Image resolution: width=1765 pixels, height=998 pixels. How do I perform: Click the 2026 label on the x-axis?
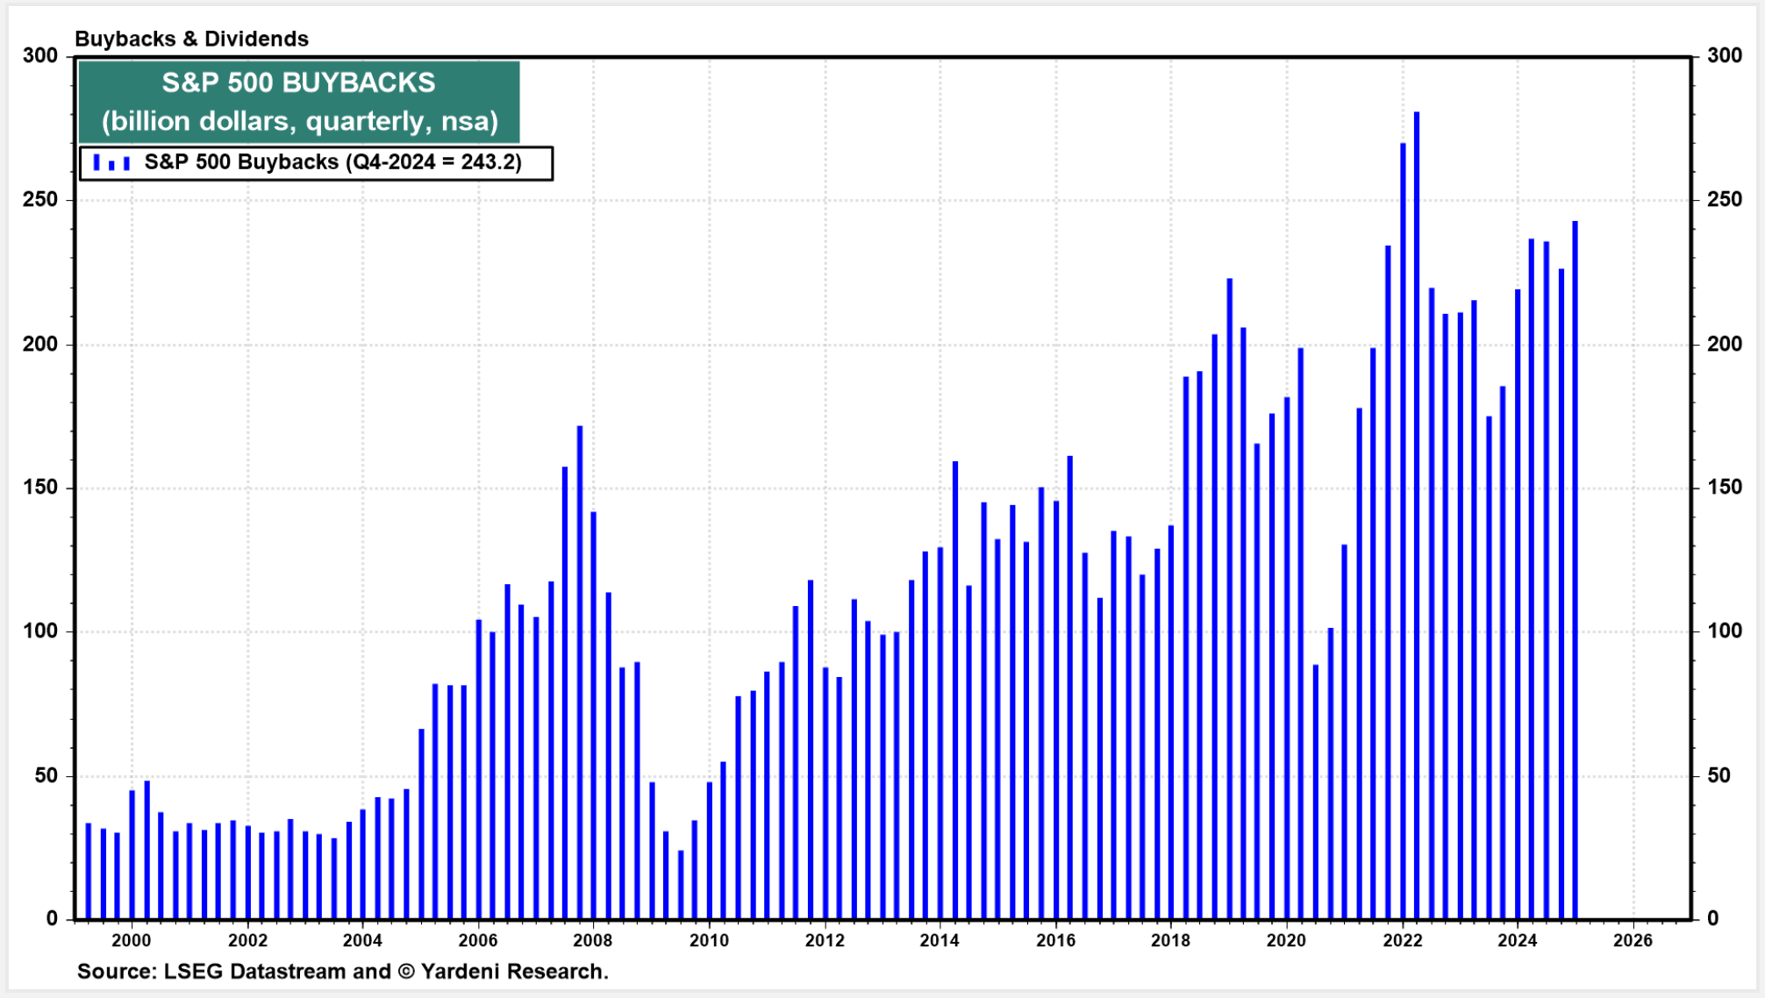click(x=1633, y=941)
